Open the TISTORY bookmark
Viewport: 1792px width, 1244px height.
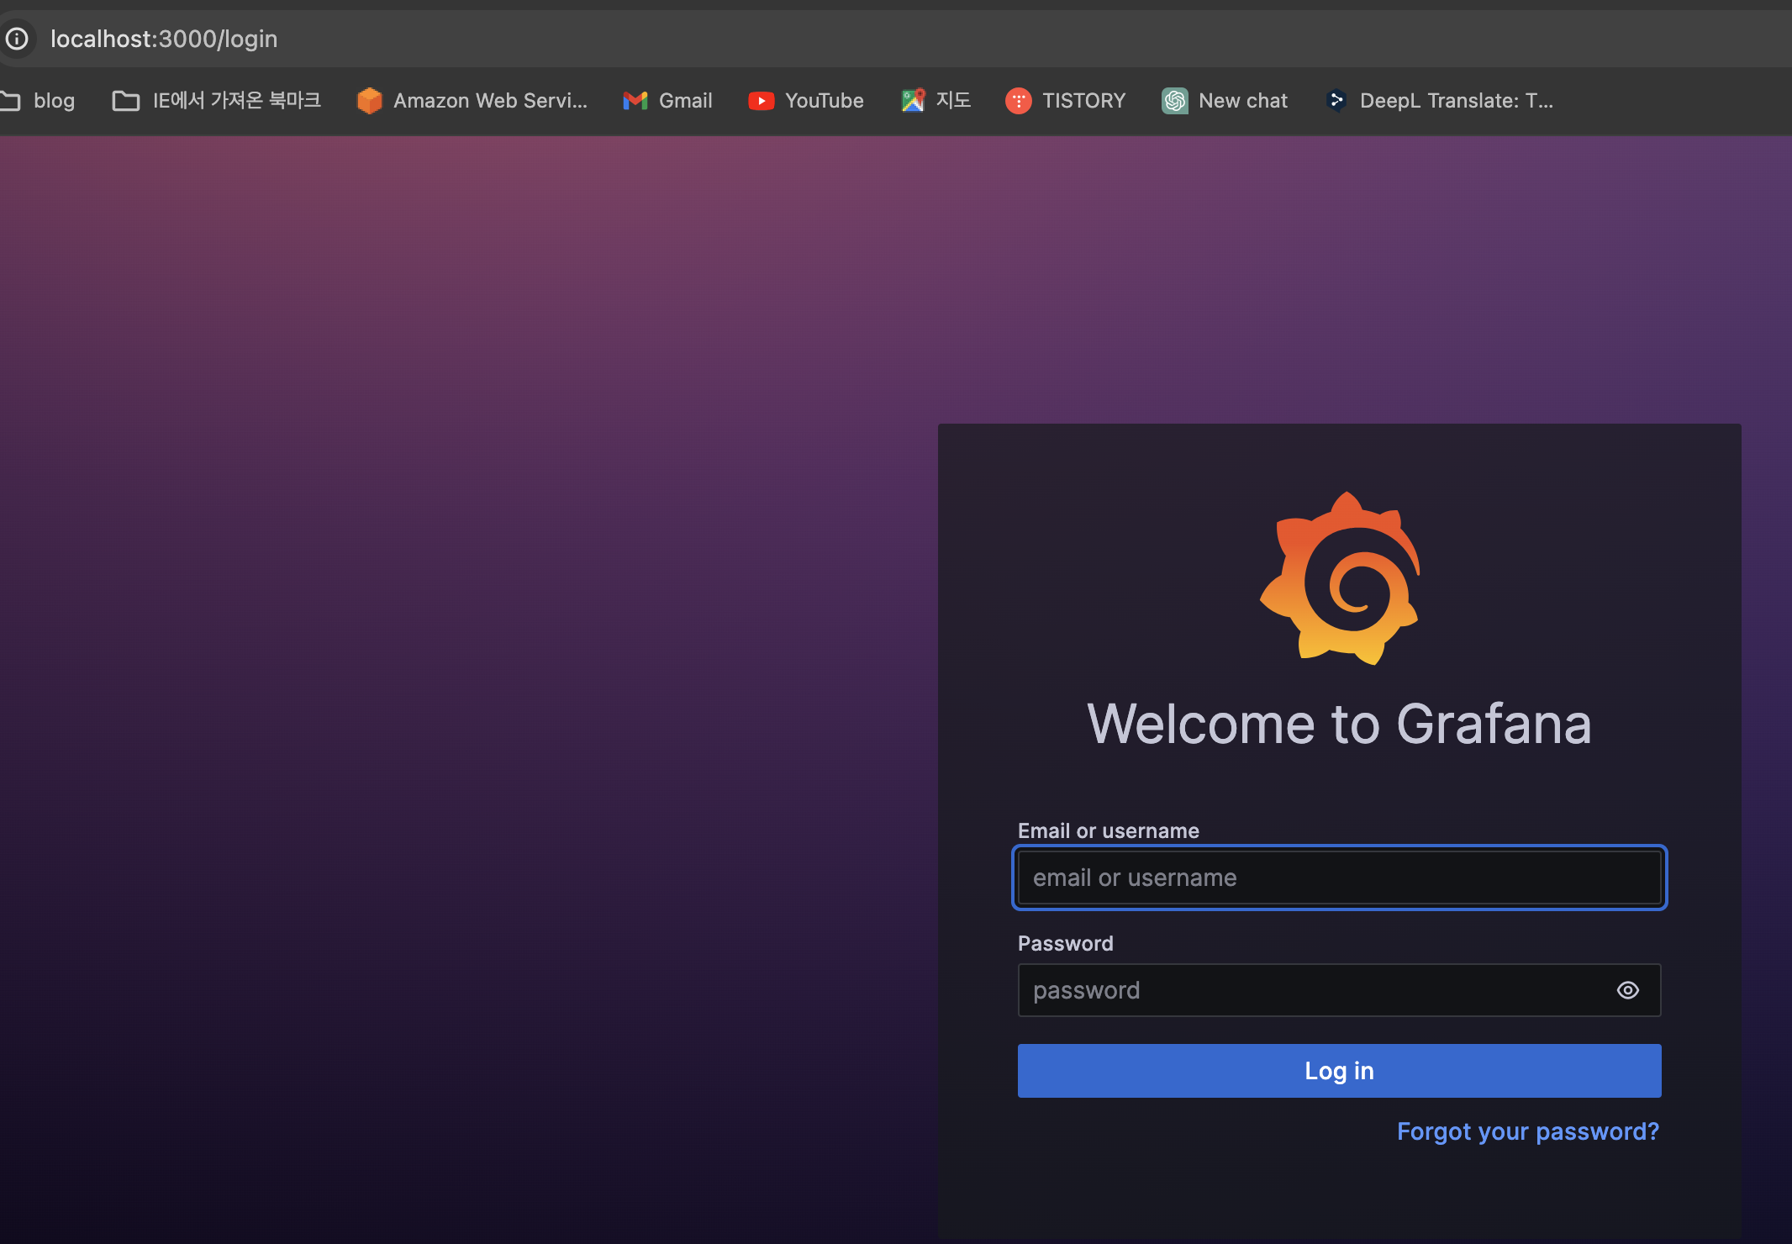point(1065,101)
